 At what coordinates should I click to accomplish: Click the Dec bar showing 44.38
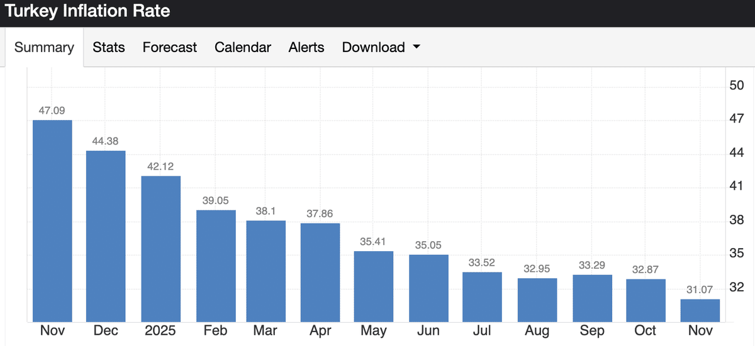(106, 235)
